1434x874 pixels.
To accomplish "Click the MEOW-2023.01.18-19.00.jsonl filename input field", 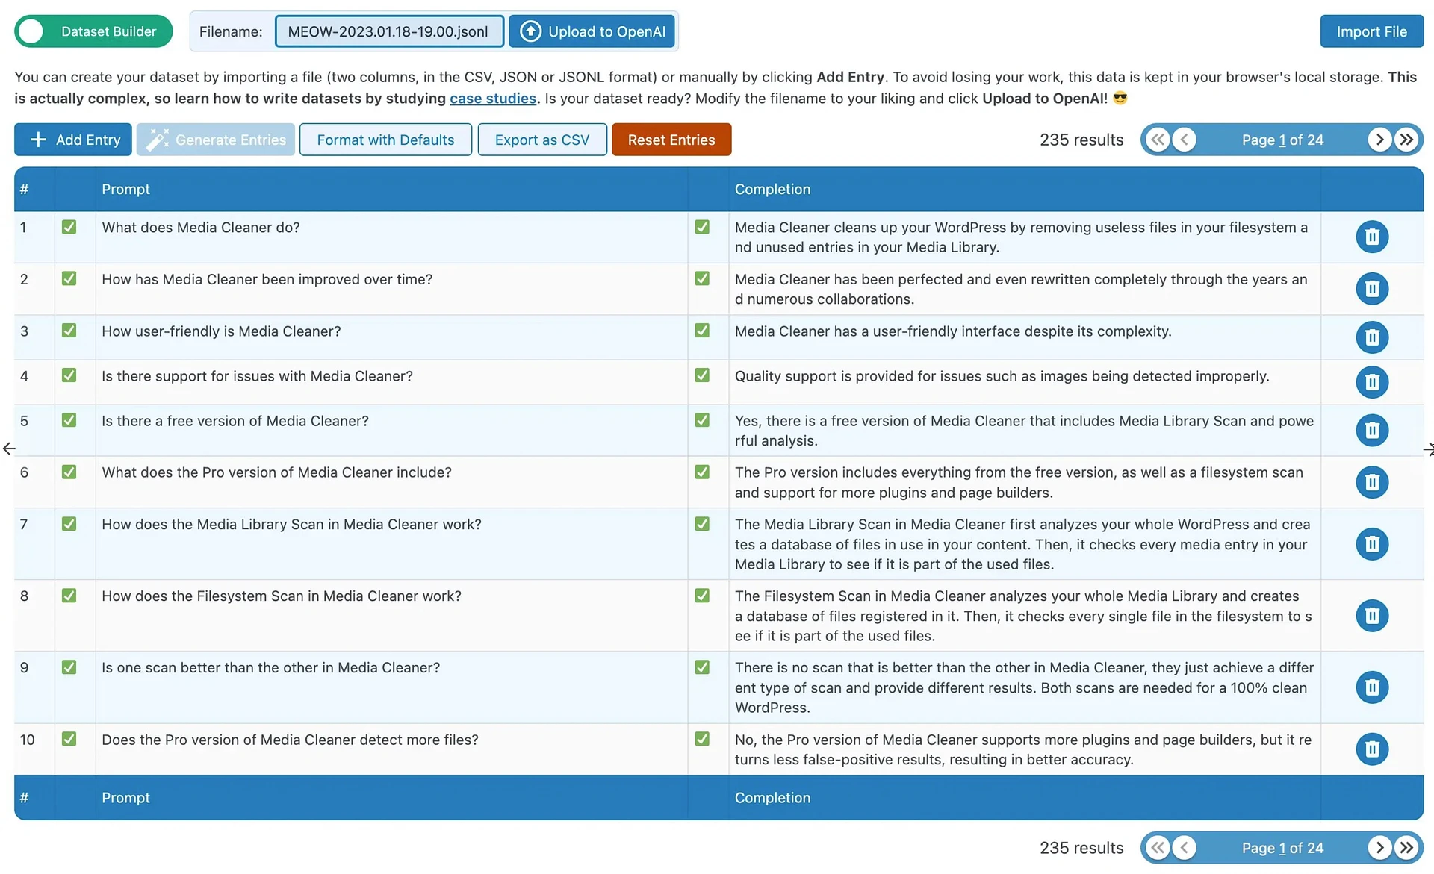I will (389, 31).
